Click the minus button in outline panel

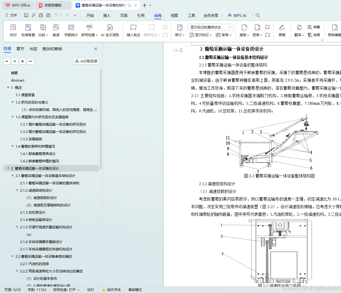(31, 61)
